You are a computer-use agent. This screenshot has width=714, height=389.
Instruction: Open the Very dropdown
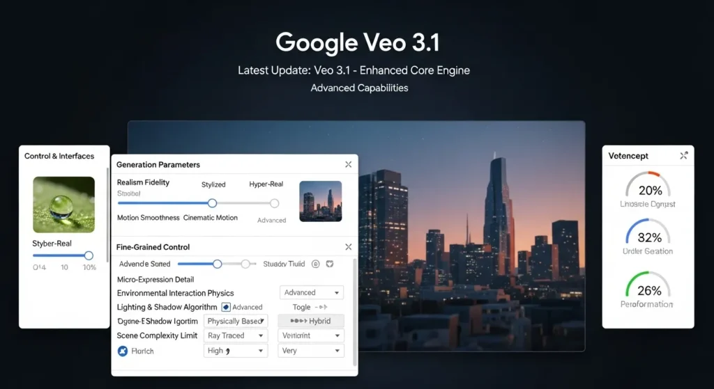[x=311, y=351]
